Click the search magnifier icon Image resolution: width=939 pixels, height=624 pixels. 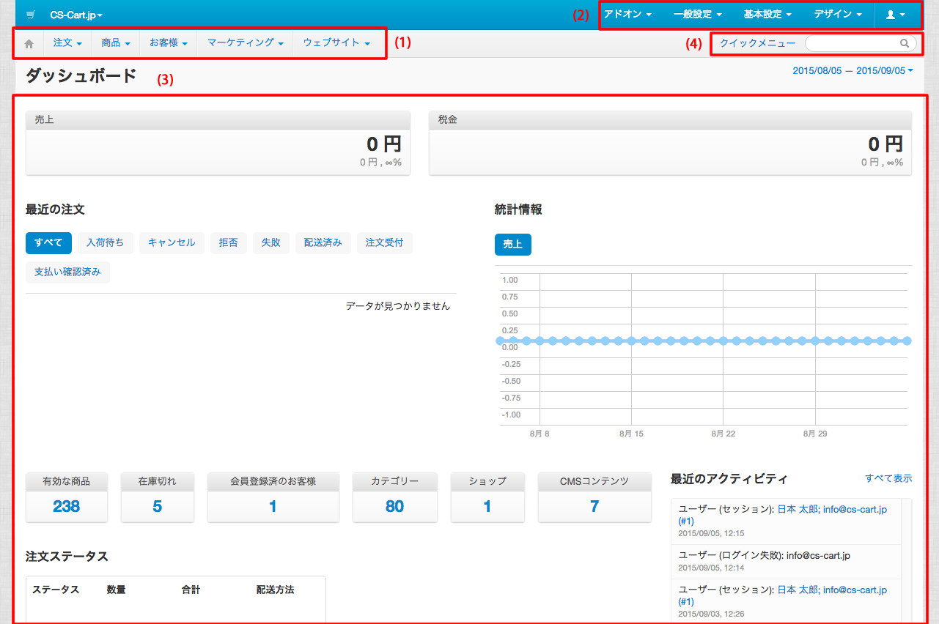click(x=905, y=43)
